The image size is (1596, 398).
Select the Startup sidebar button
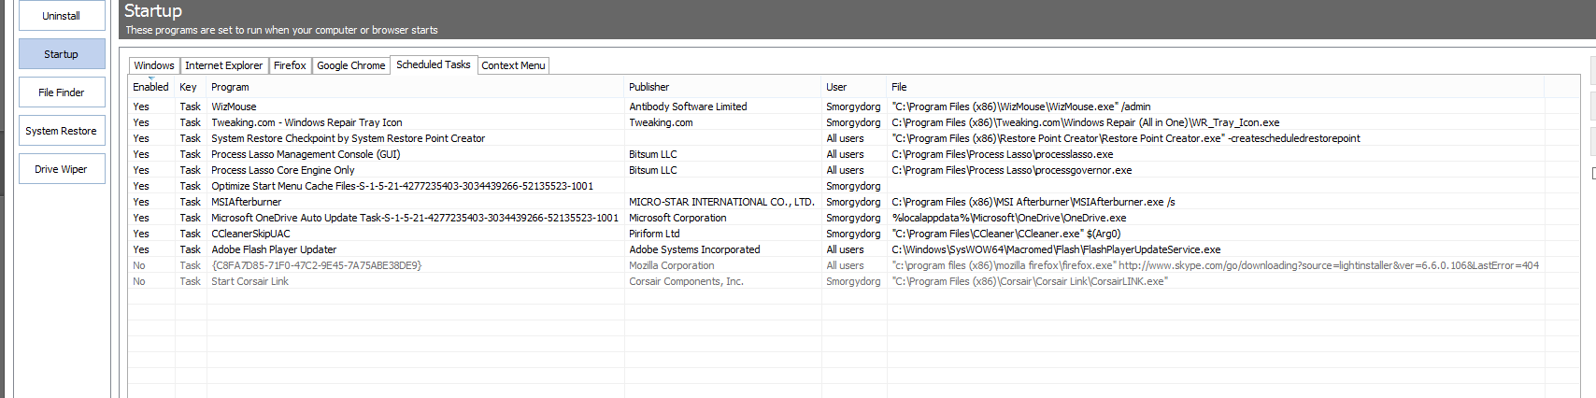pyautogui.click(x=62, y=54)
